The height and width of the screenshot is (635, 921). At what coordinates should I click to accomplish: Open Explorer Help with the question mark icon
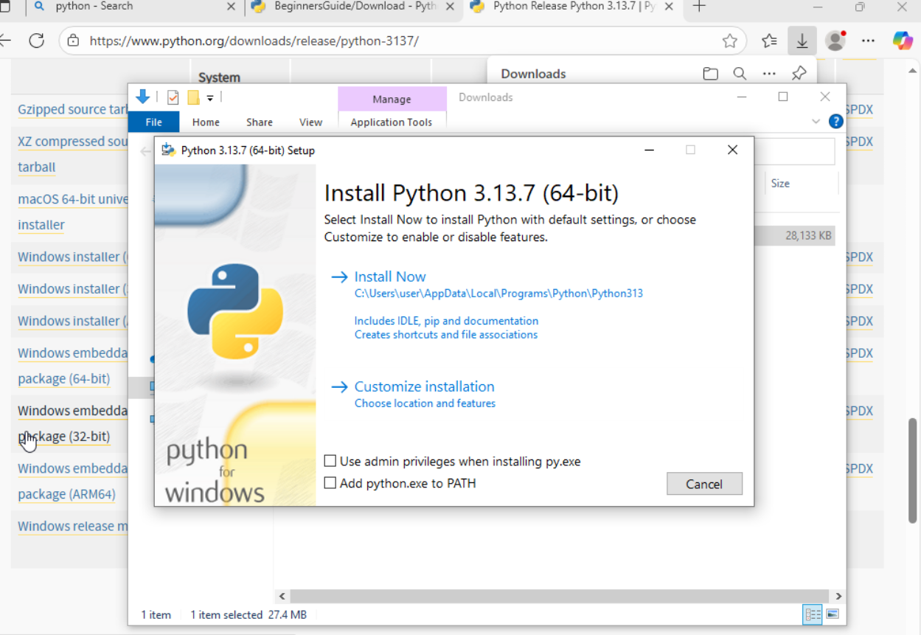coord(835,122)
